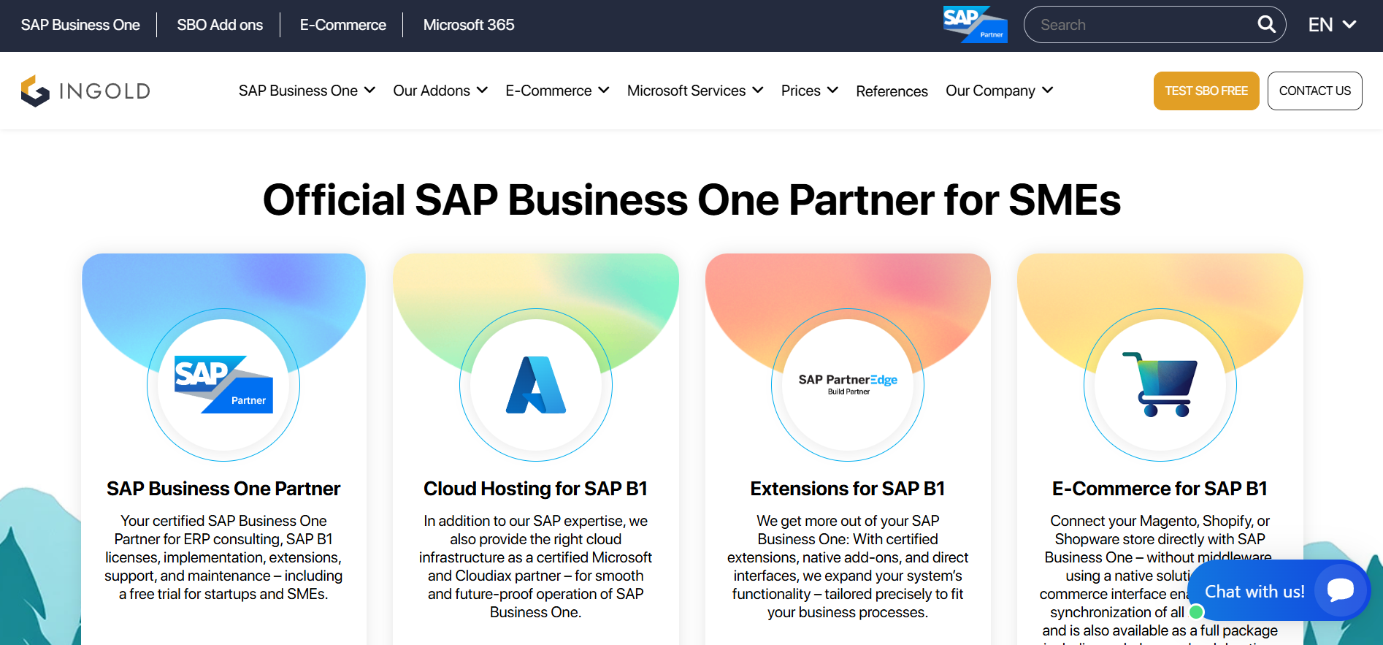Open the EN language selector dropdown

(x=1332, y=25)
